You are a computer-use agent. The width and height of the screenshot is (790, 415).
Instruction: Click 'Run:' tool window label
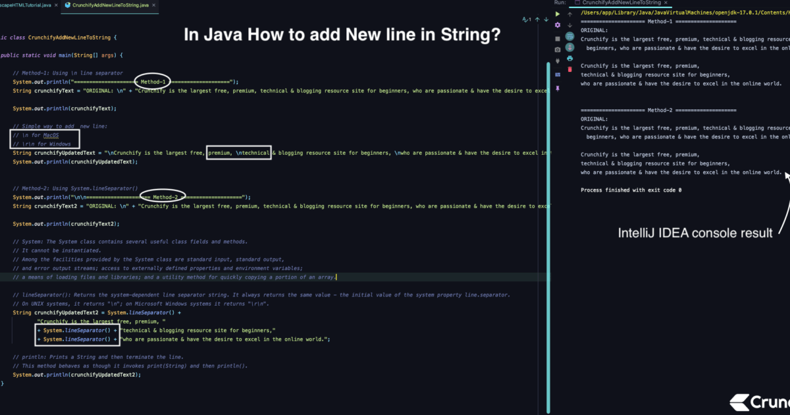coord(560,3)
